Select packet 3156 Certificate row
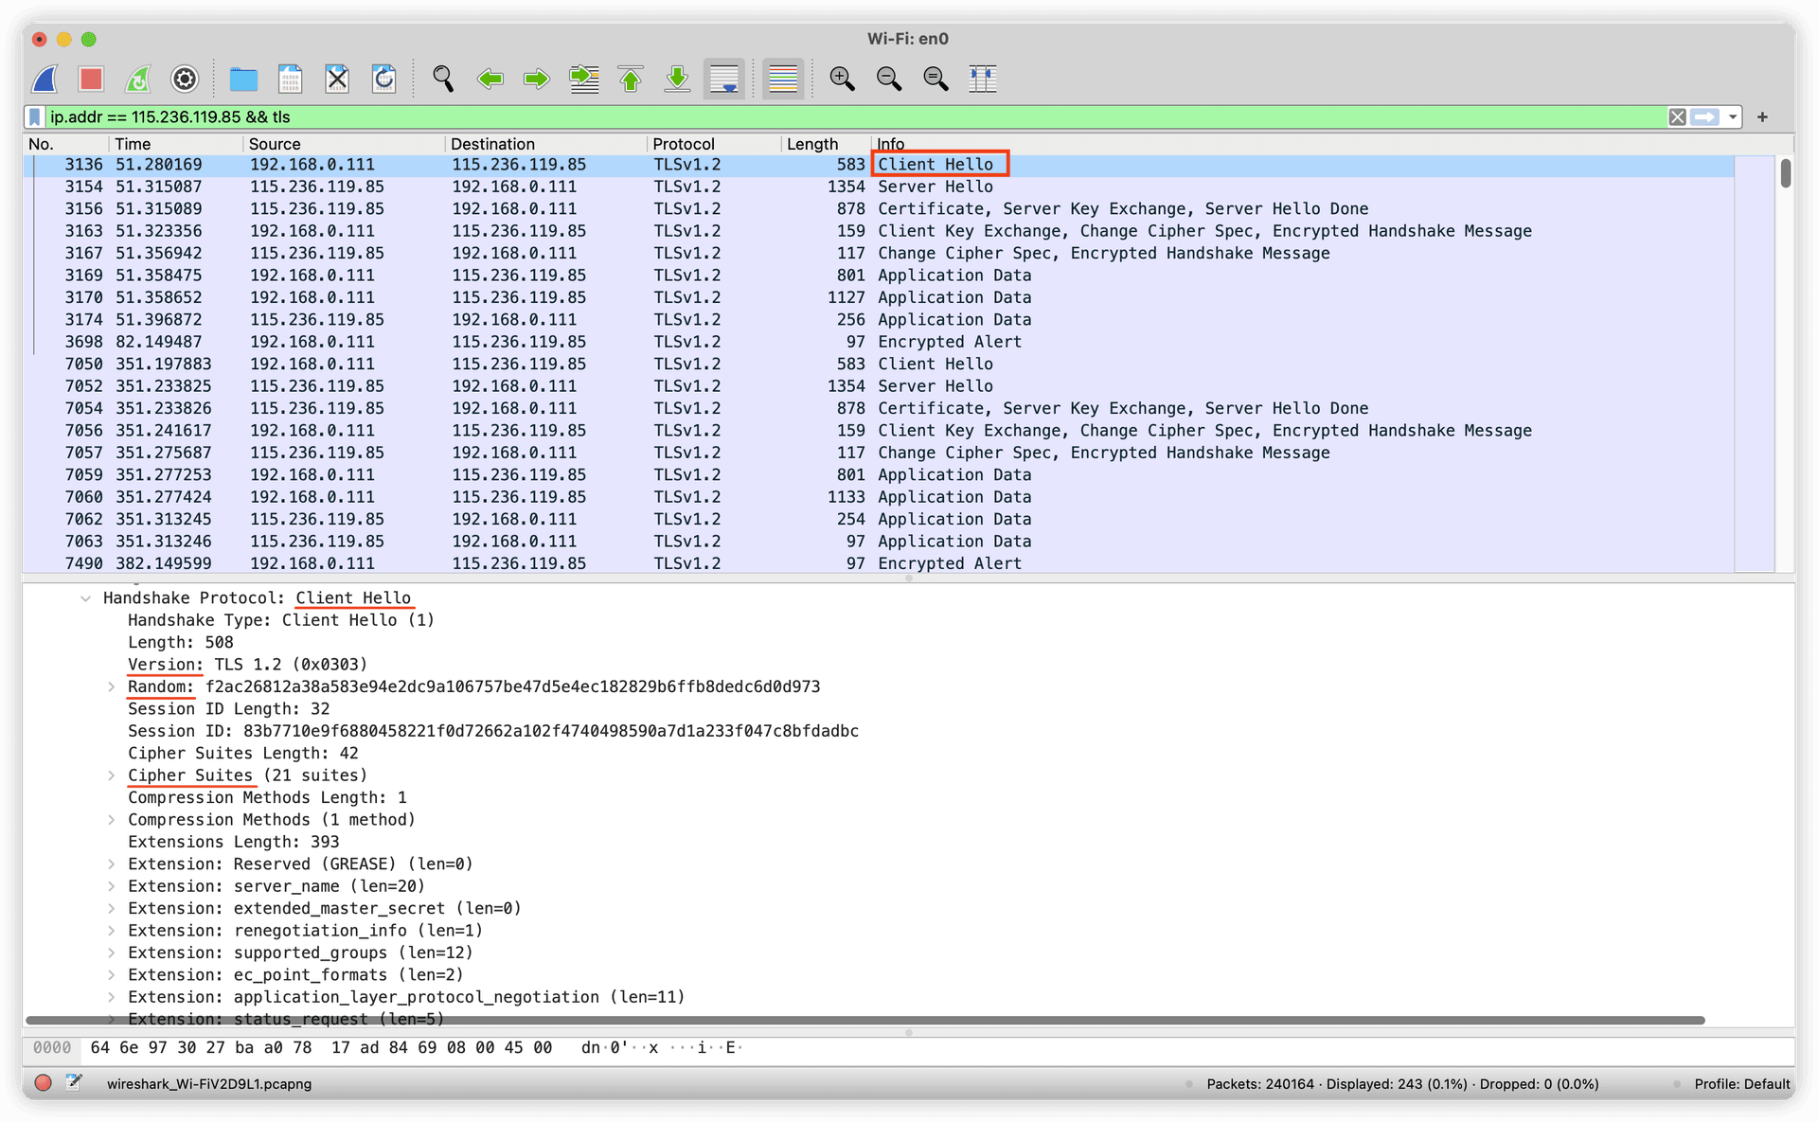 [879, 209]
